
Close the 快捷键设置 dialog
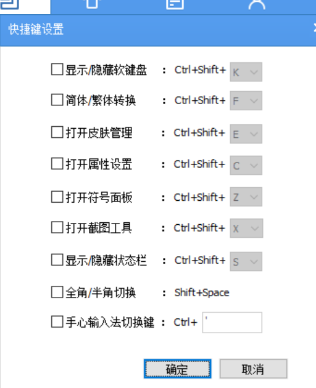point(314,28)
